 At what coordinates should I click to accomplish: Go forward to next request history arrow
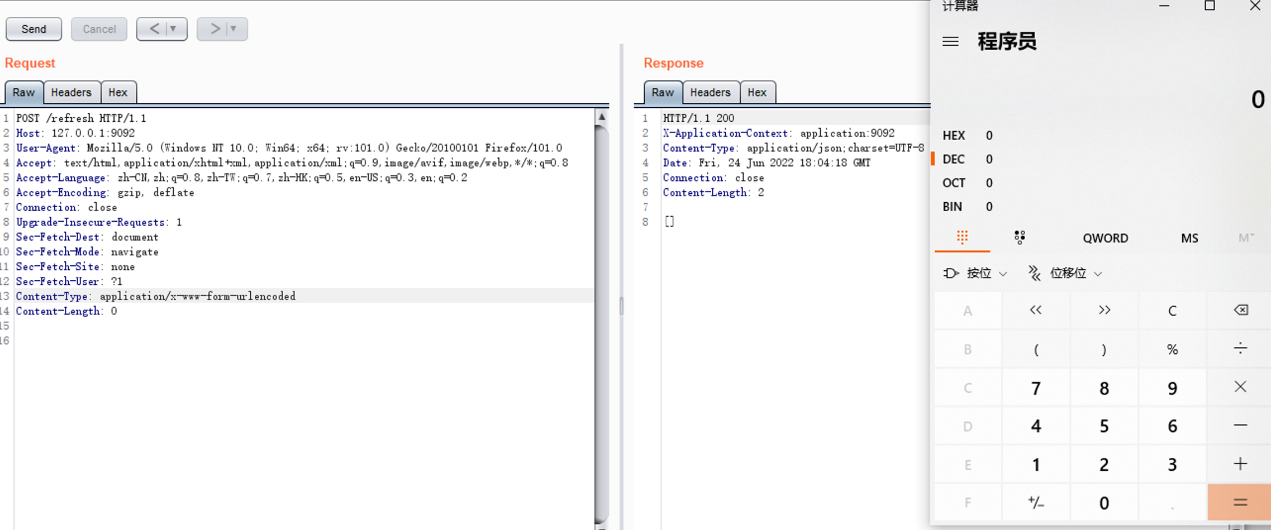point(215,29)
